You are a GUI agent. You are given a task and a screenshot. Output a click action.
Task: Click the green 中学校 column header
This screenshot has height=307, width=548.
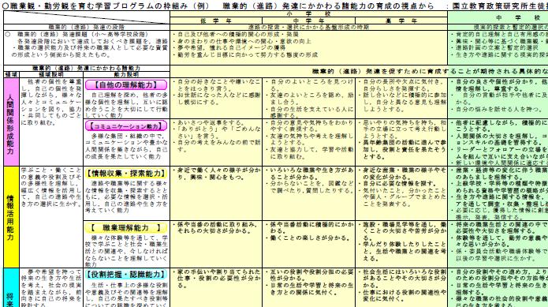498,17
